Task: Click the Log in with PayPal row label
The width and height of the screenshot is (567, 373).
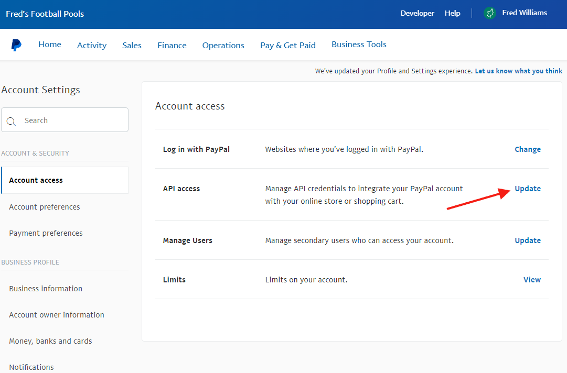Action: point(196,149)
